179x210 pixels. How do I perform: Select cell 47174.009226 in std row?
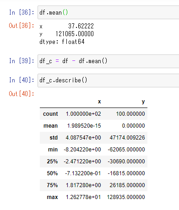pos(127,138)
